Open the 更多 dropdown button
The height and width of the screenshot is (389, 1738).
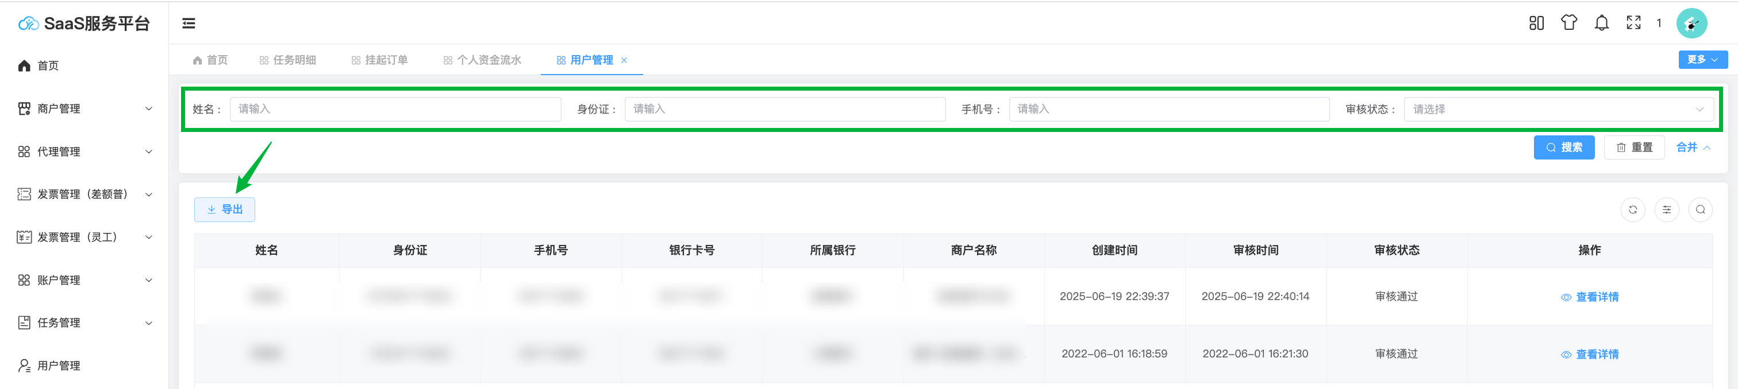[x=1702, y=60]
